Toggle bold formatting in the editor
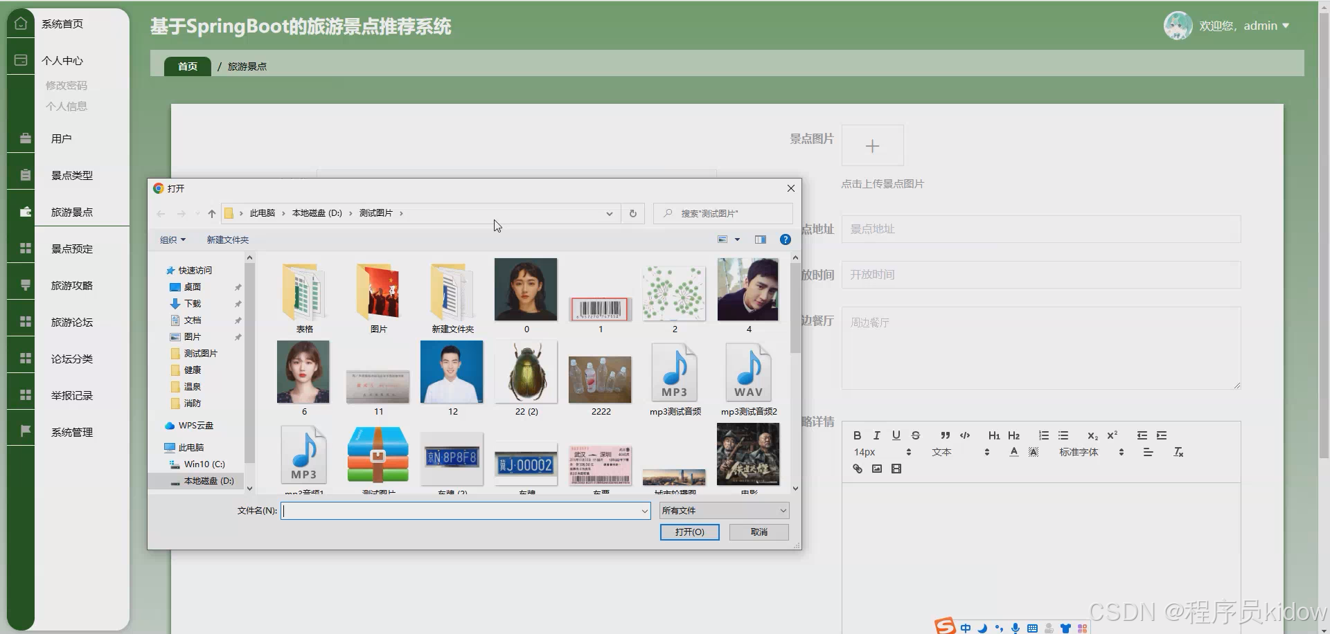The image size is (1330, 634). tap(857, 435)
